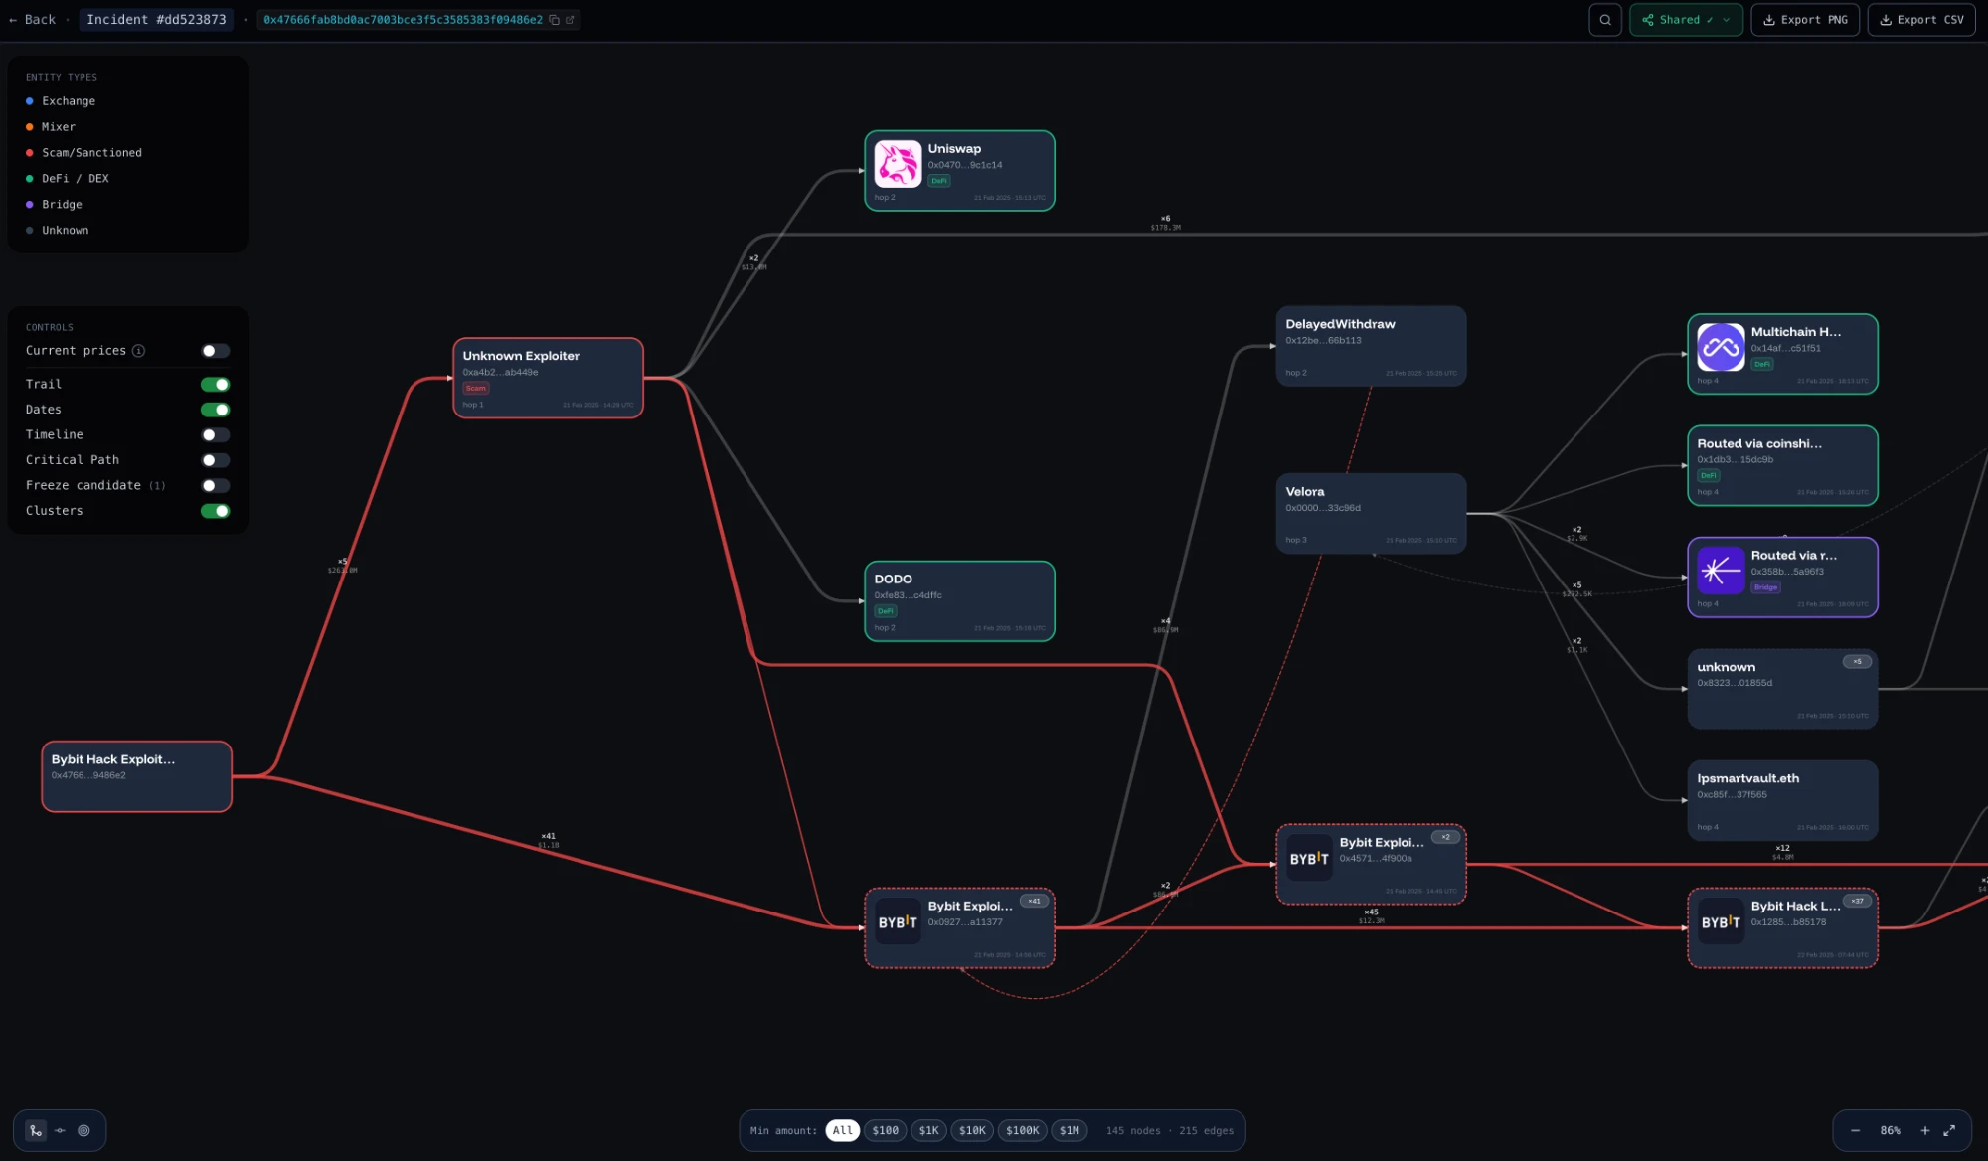The height and width of the screenshot is (1161, 1988).
Task: Enable the Current prices toggle
Action: (x=215, y=351)
